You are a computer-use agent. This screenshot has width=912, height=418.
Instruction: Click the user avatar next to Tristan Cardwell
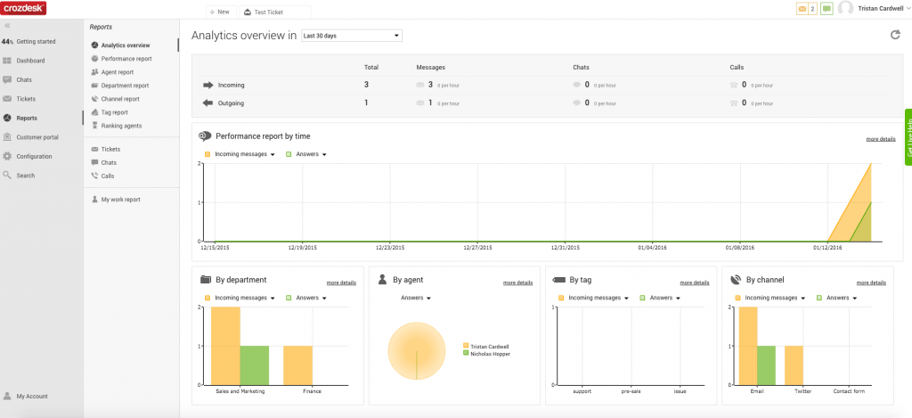point(846,9)
